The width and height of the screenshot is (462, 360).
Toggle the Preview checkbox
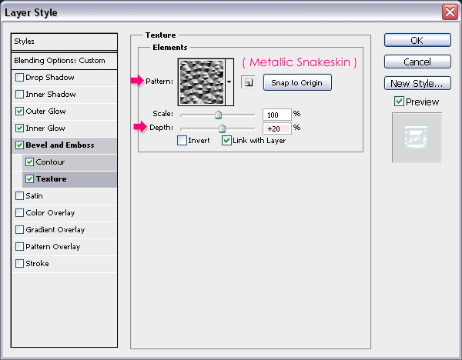pyautogui.click(x=399, y=102)
